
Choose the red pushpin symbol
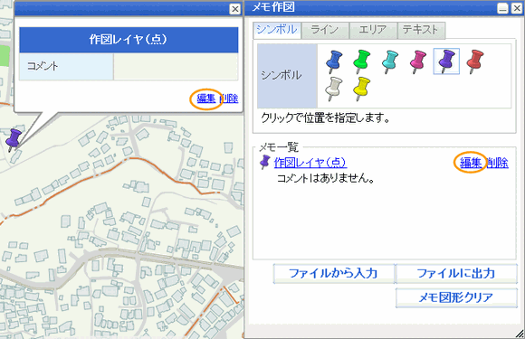475,61
